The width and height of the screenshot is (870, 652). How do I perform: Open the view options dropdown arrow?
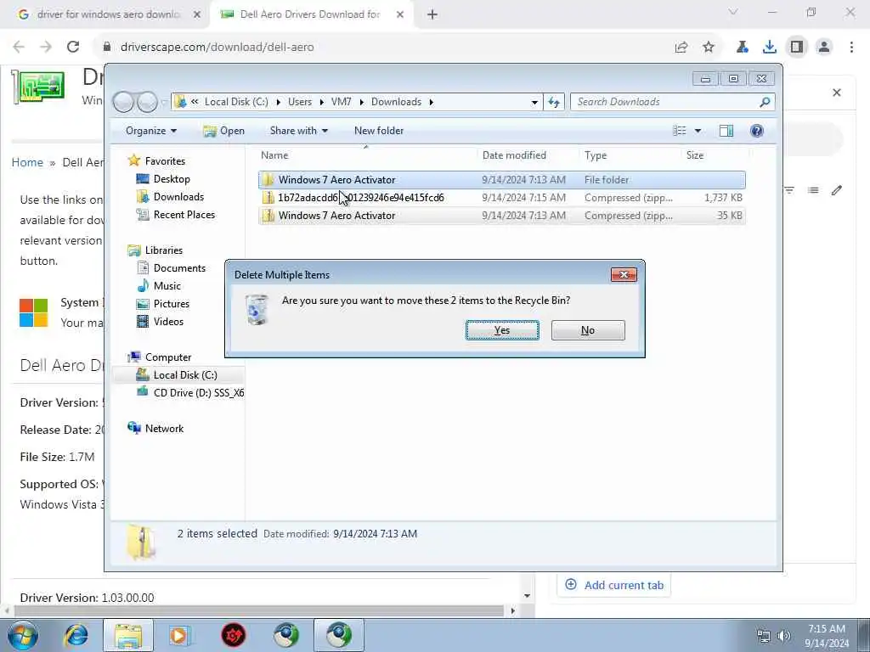coord(698,131)
